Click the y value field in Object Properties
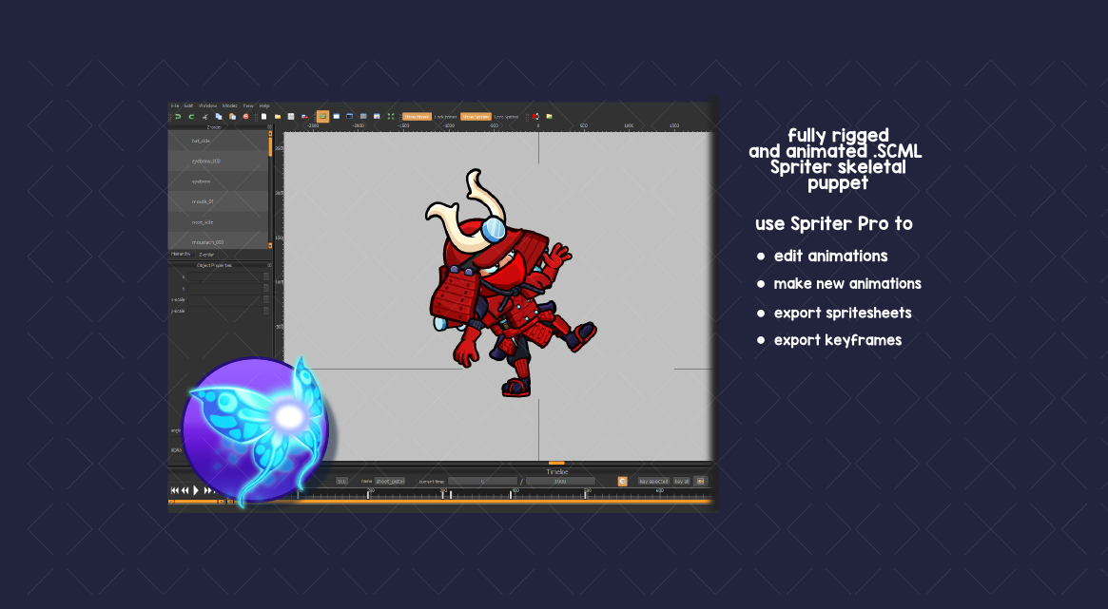Viewport: 1108px width, 609px height. click(x=224, y=288)
